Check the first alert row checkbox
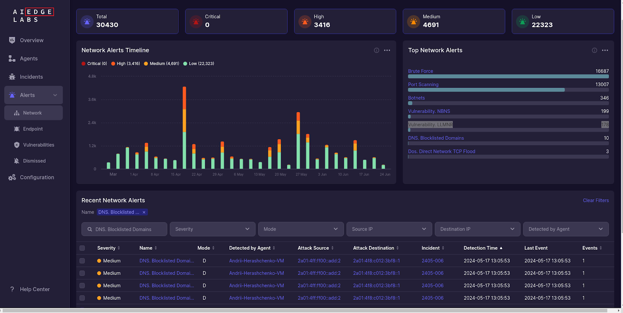Viewport: 623px width, 313px height. (x=82, y=261)
